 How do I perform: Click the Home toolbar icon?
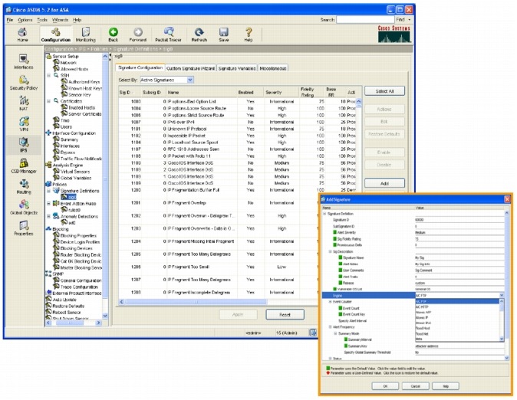pyautogui.click(x=22, y=34)
